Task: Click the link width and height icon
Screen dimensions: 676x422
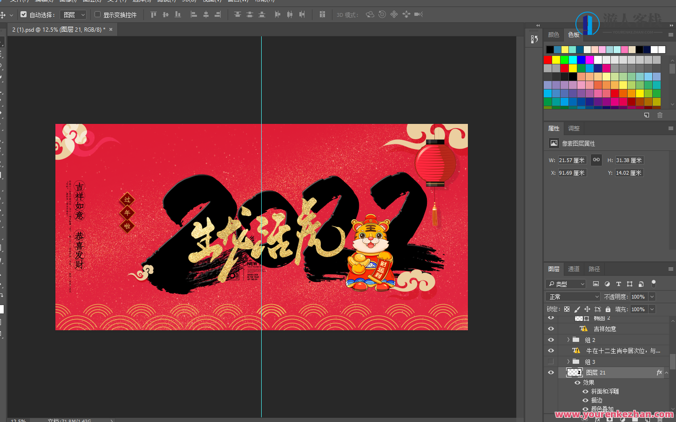Action: tap(596, 160)
